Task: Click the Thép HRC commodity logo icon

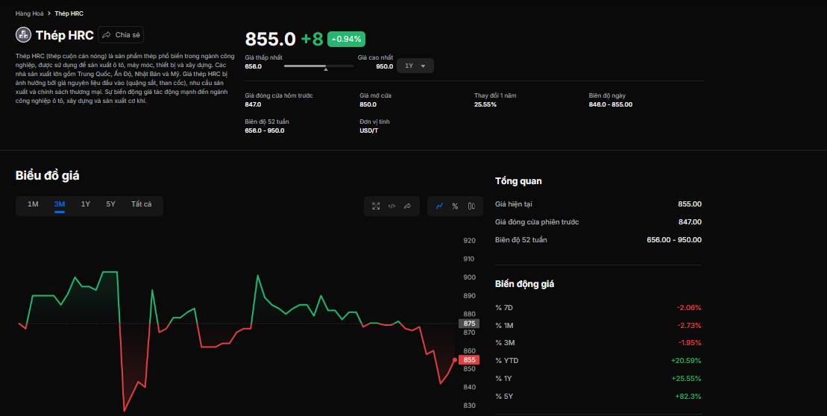Action: pyautogui.click(x=23, y=35)
